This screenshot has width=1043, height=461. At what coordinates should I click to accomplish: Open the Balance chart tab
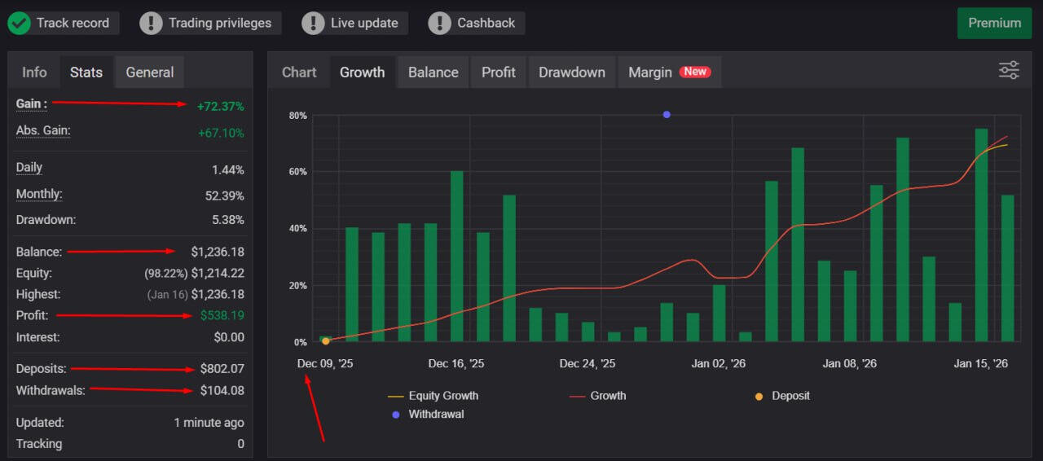tap(433, 72)
